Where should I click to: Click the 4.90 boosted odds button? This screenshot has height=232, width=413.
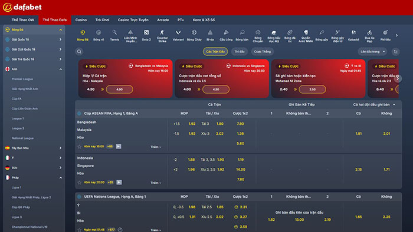(119, 90)
